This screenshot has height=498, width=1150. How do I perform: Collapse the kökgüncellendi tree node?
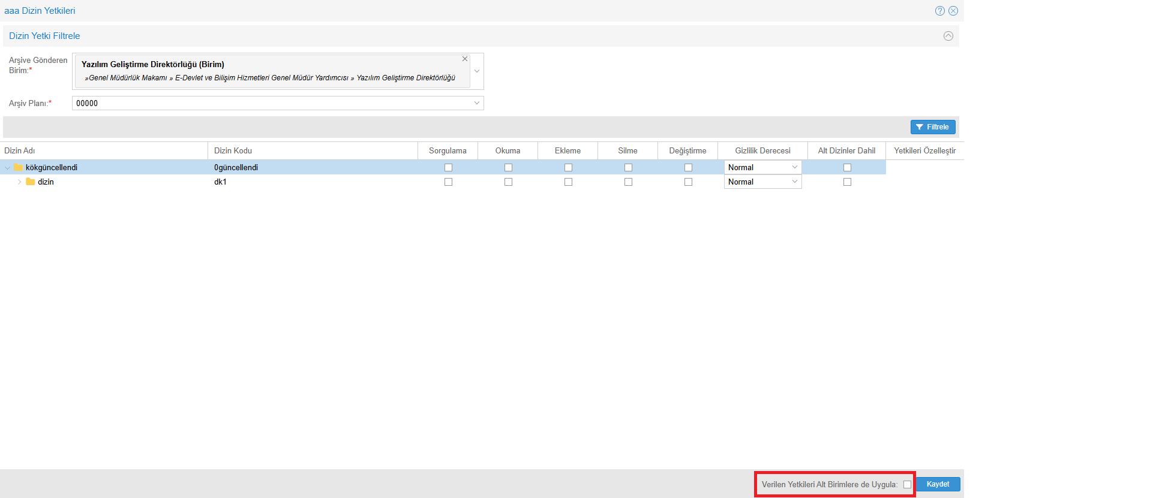point(7,168)
